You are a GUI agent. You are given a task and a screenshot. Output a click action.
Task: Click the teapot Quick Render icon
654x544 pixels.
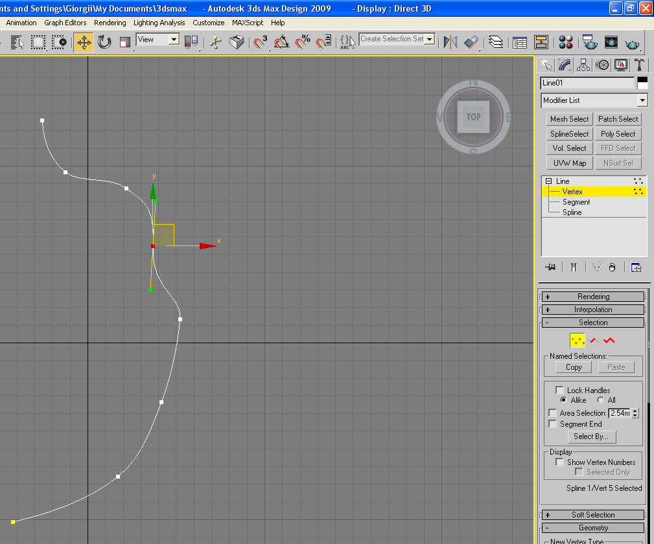632,43
